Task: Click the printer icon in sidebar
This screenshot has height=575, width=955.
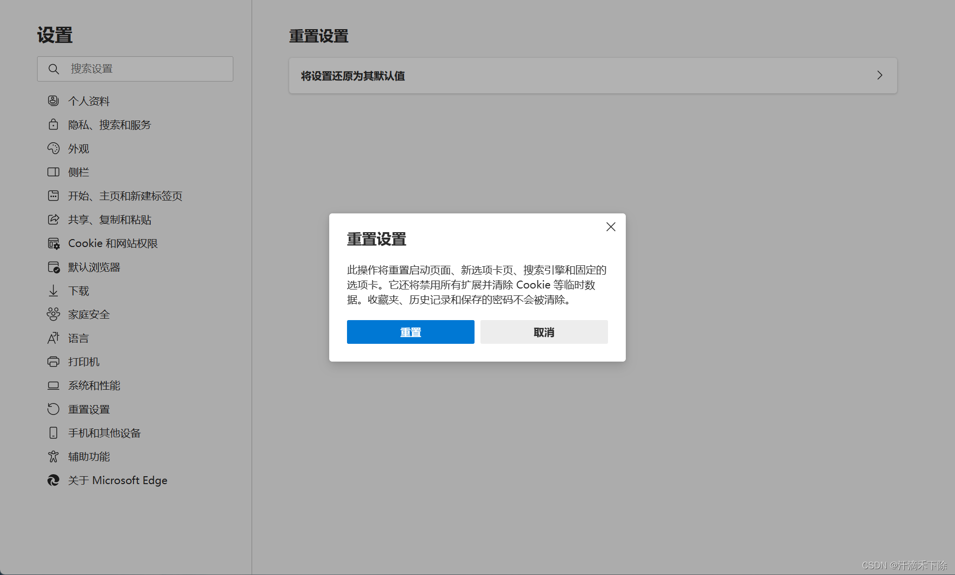Action: click(x=53, y=362)
